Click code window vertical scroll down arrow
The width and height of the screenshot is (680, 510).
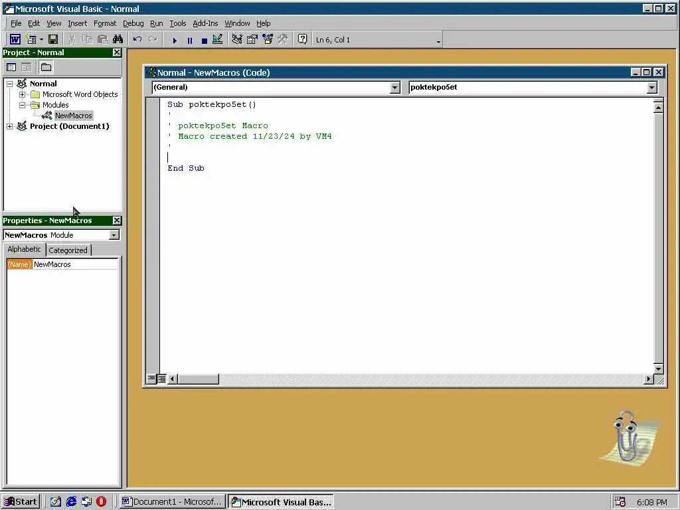coord(658,369)
